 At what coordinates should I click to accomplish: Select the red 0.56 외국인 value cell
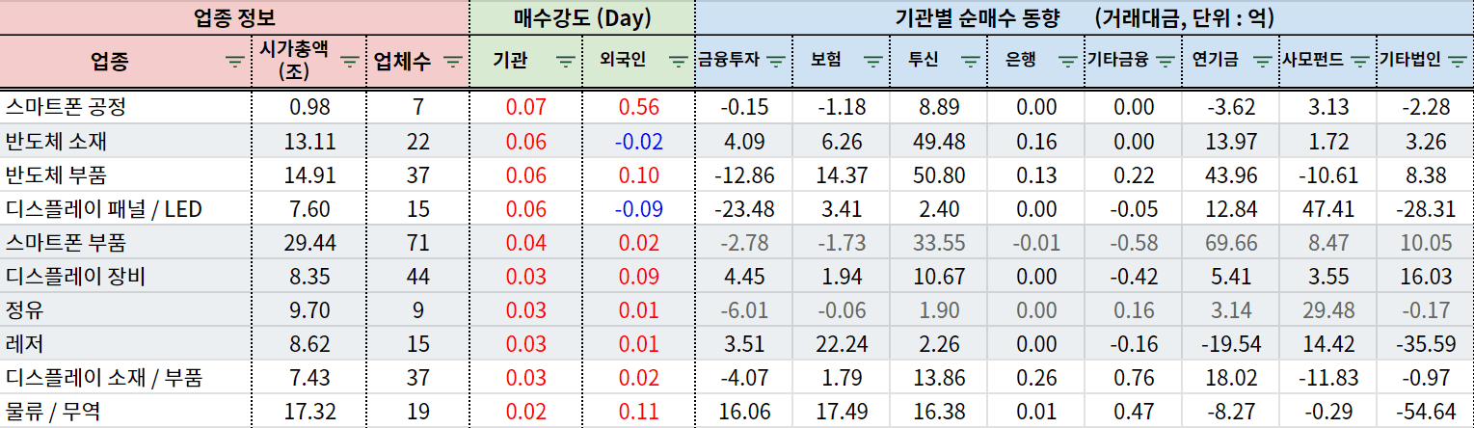click(x=638, y=107)
